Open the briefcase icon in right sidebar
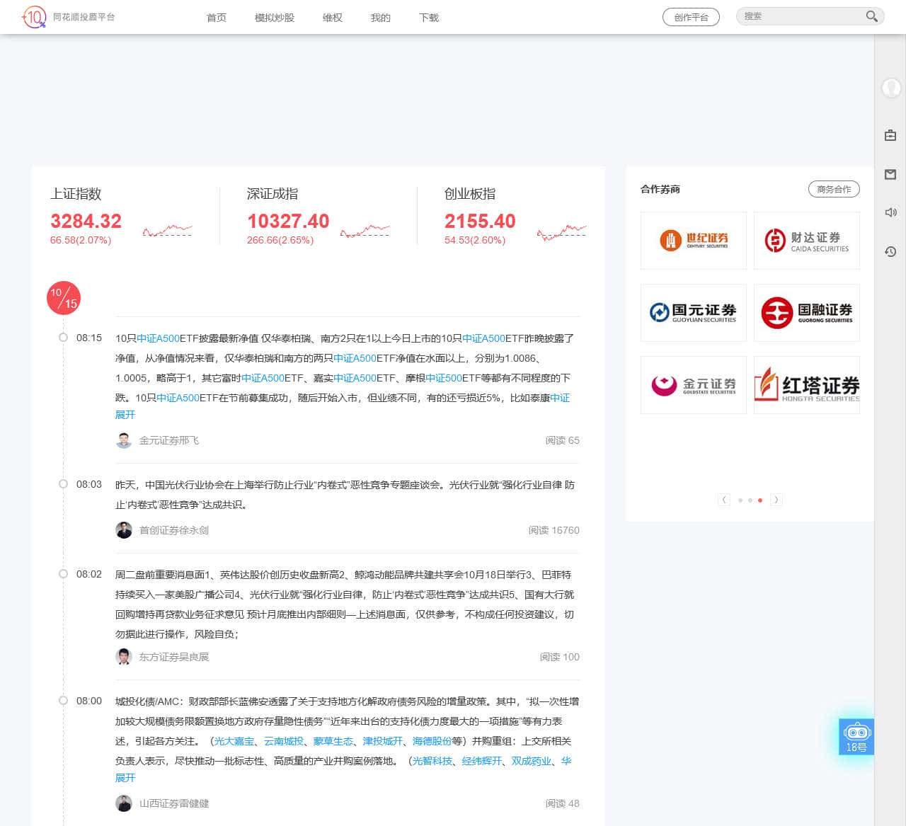 [890, 134]
